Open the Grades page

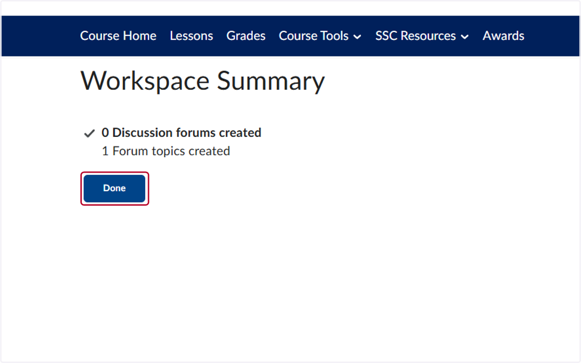coord(246,36)
